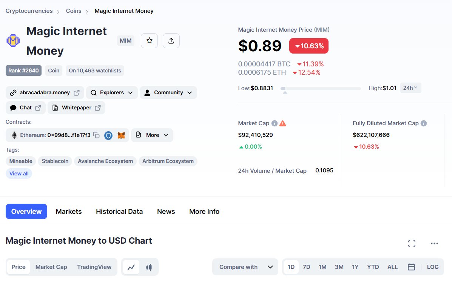Viewport: 452px width, 281px height.
Task: Click the share upload icon
Action: pos(171,41)
